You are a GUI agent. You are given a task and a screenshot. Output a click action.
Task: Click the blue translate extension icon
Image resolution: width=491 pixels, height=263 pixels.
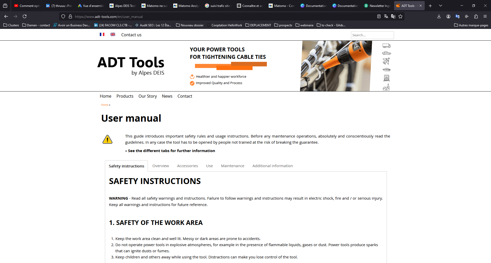point(457,16)
